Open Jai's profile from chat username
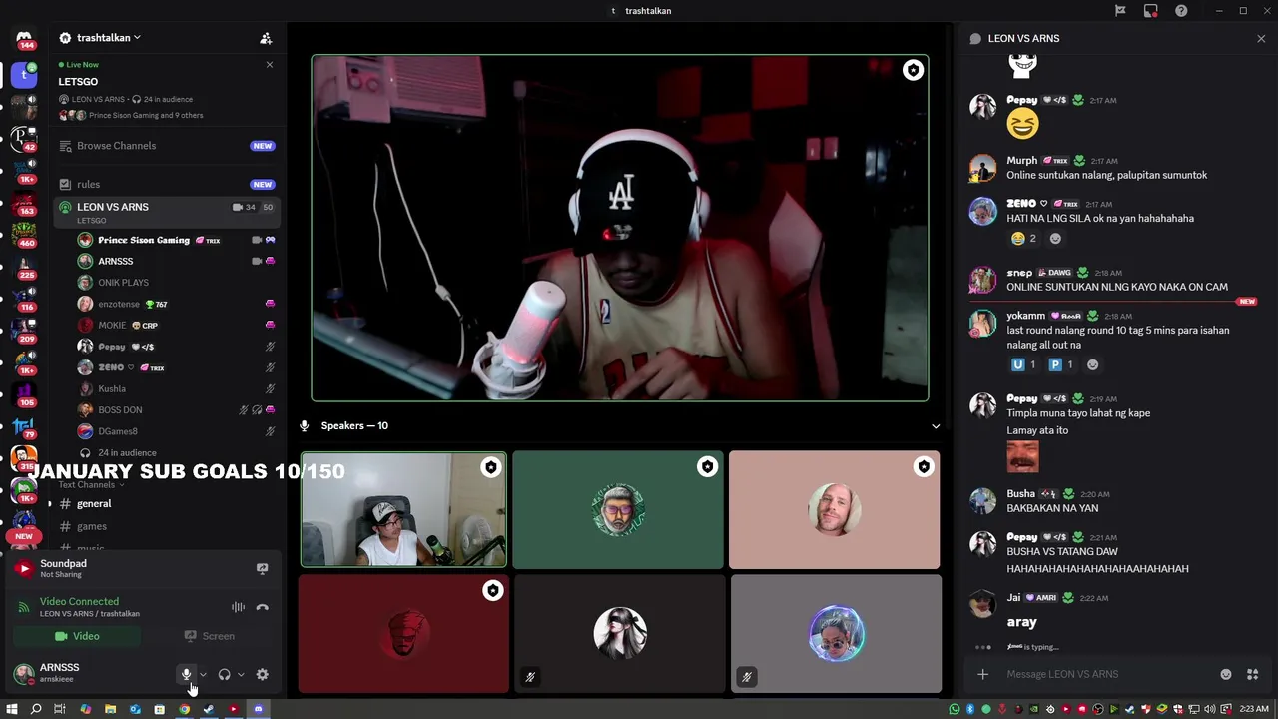 [1013, 597]
